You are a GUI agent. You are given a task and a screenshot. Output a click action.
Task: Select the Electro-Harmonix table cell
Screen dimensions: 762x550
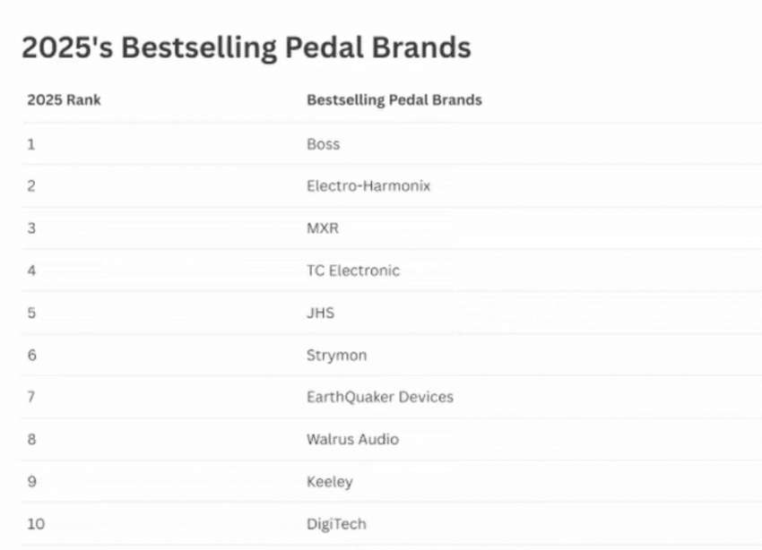(368, 186)
